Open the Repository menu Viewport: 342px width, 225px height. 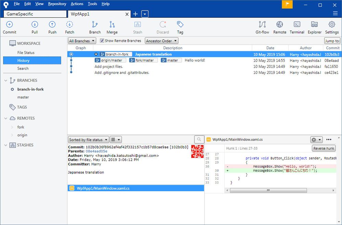[57, 4]
